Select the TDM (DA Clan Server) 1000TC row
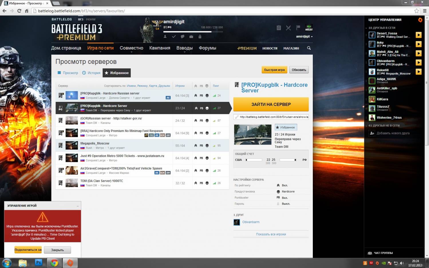Viewport: 429px width, 268px height. point(143,183)
